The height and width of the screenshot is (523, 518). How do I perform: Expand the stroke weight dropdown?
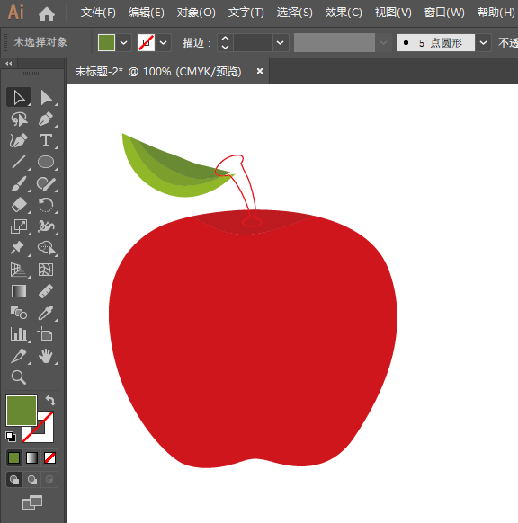click(280, 43)
